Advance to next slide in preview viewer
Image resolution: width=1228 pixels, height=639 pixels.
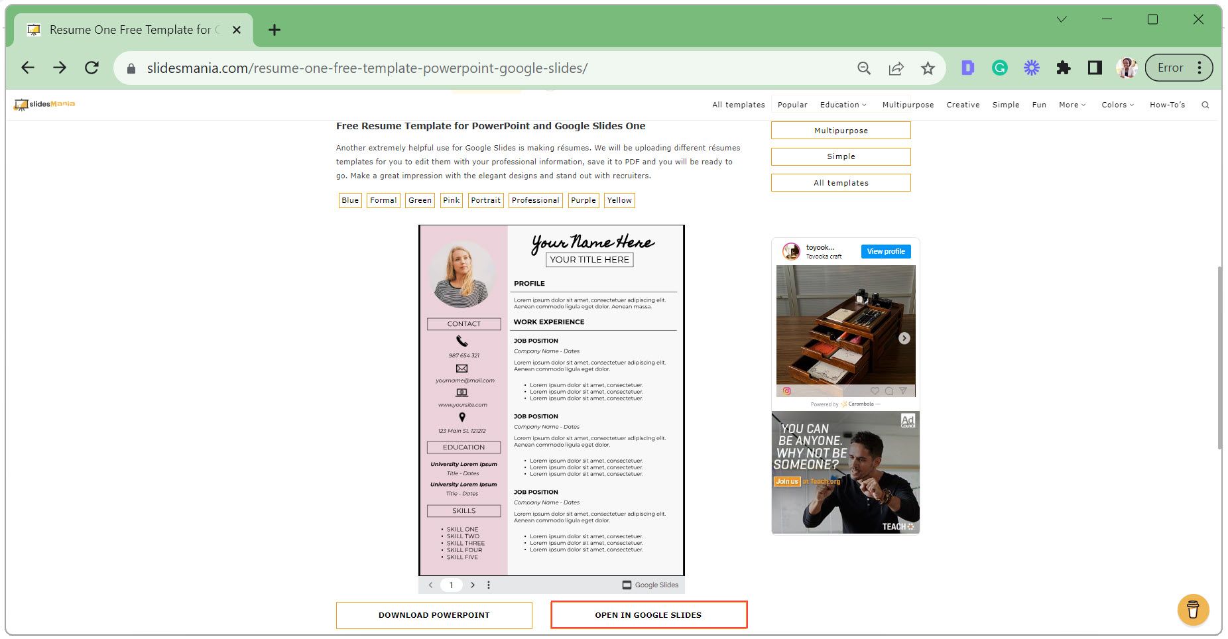pos(473,585)
